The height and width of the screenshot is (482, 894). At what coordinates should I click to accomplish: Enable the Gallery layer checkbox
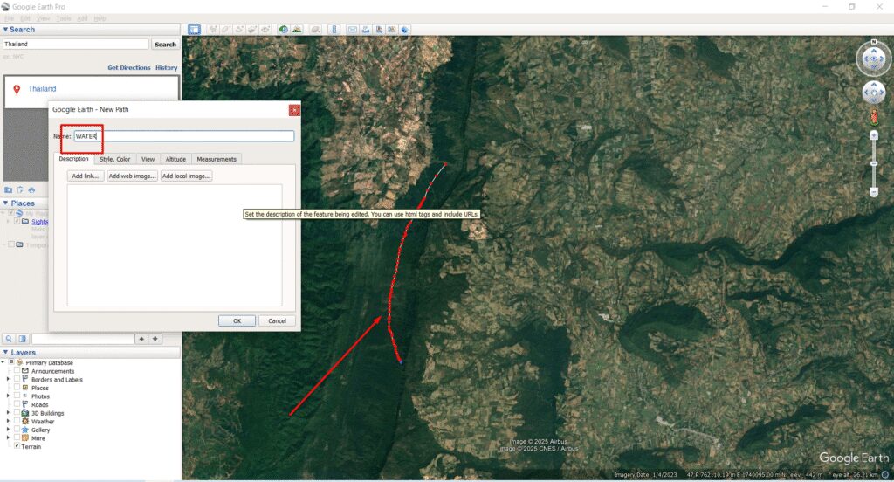[x=17, y=430]
